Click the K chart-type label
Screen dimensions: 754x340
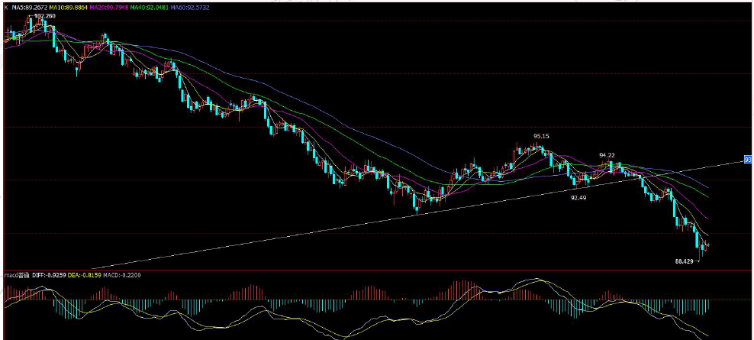point(6,8)
